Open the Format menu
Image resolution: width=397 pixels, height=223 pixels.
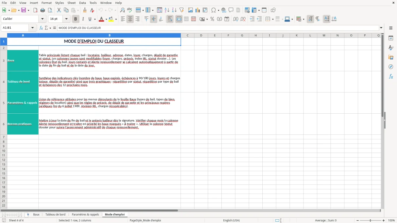click(x=46, y=3)
